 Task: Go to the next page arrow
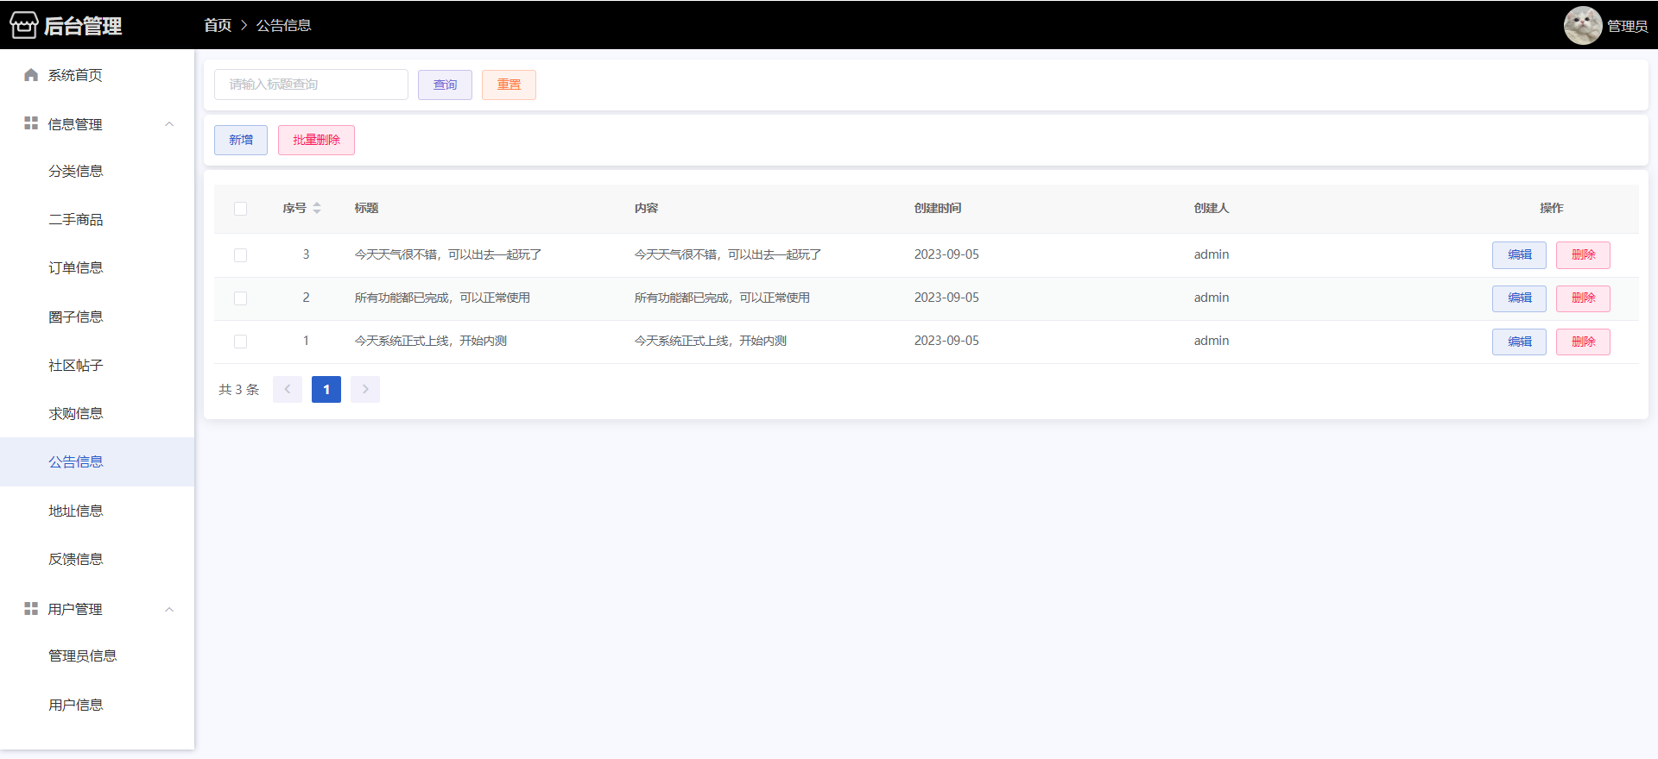365,389
